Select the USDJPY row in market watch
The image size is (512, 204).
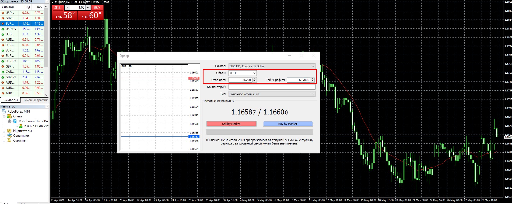(x=22, y=29)
